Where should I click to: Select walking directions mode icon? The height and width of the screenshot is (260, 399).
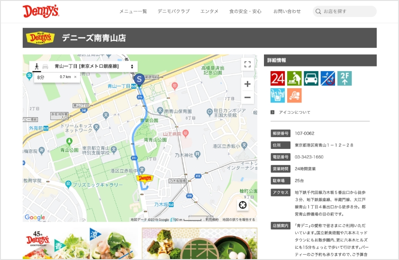(x=36, y=66)
